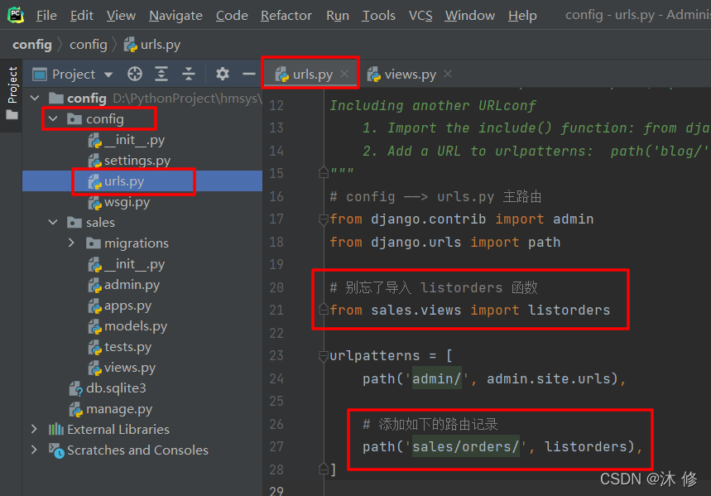The width and height of the screenshot is (711, 496).
Task: Open the Tools menu
Action: pyautogui.click(x=378, y=16)
